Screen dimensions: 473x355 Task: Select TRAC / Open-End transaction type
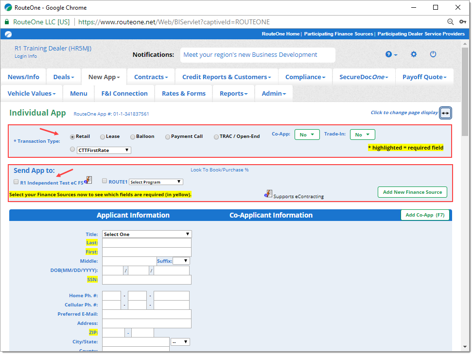(x=216, y=137)
